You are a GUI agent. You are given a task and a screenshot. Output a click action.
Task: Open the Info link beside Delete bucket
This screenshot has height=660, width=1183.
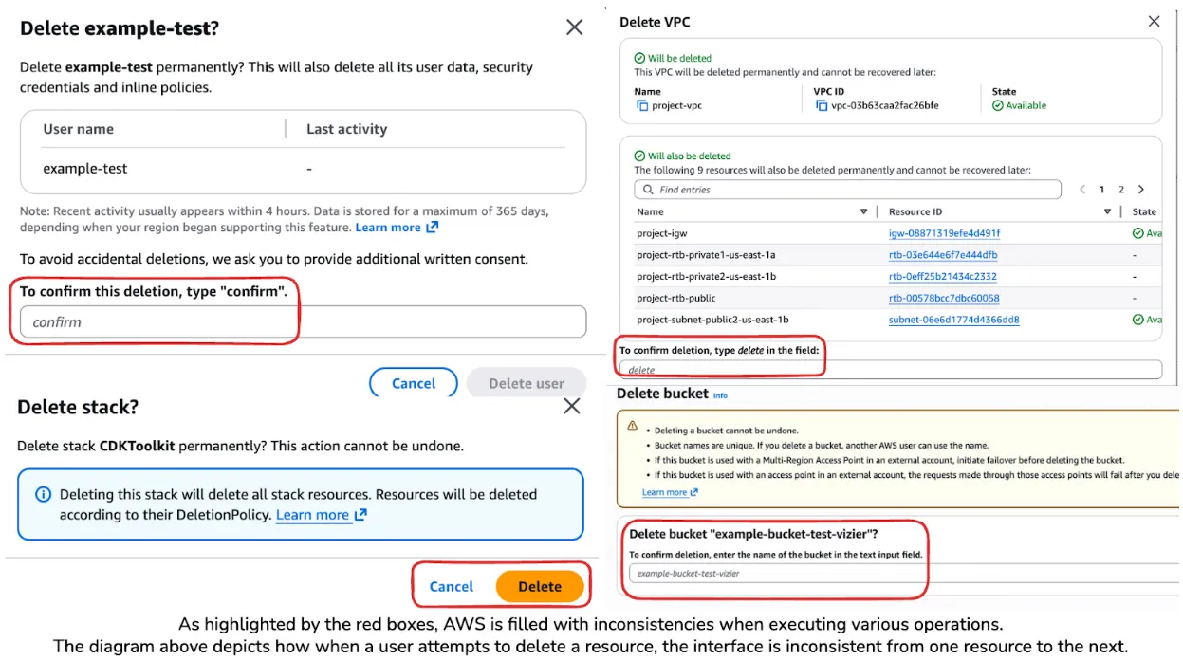tap(720, 395)
